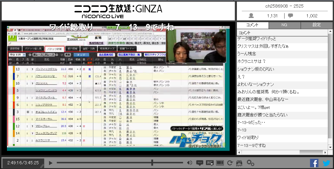
Task: Share on Twitter bird icon
Action: click(x=326, y=163)
